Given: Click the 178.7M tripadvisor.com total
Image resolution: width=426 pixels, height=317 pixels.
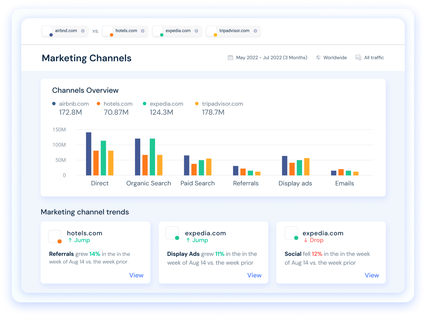Looking at the screenshot, I should [x=213, y=112].
